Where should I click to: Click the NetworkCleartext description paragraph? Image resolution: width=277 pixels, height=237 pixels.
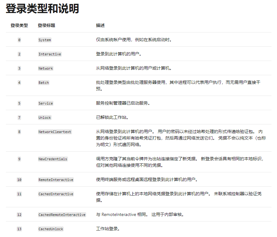181,138
